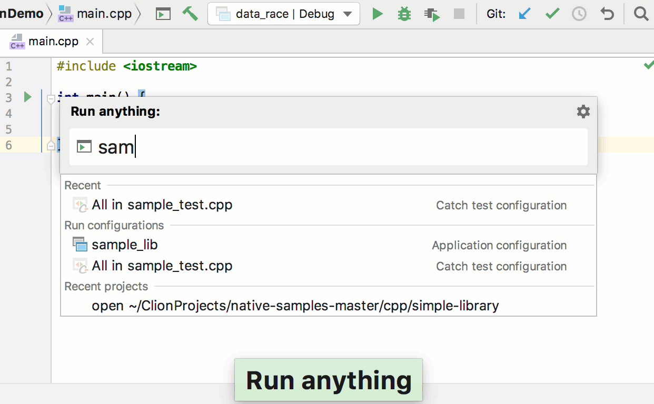
Task: Commit changes with Git checkmark icon
Action: [x=552, y=14]
